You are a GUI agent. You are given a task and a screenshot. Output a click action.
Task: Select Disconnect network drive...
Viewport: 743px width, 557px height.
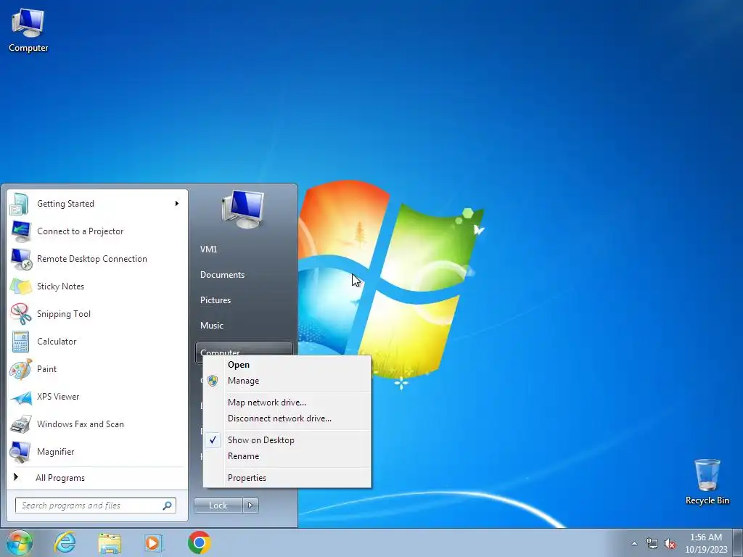(287, 418)
